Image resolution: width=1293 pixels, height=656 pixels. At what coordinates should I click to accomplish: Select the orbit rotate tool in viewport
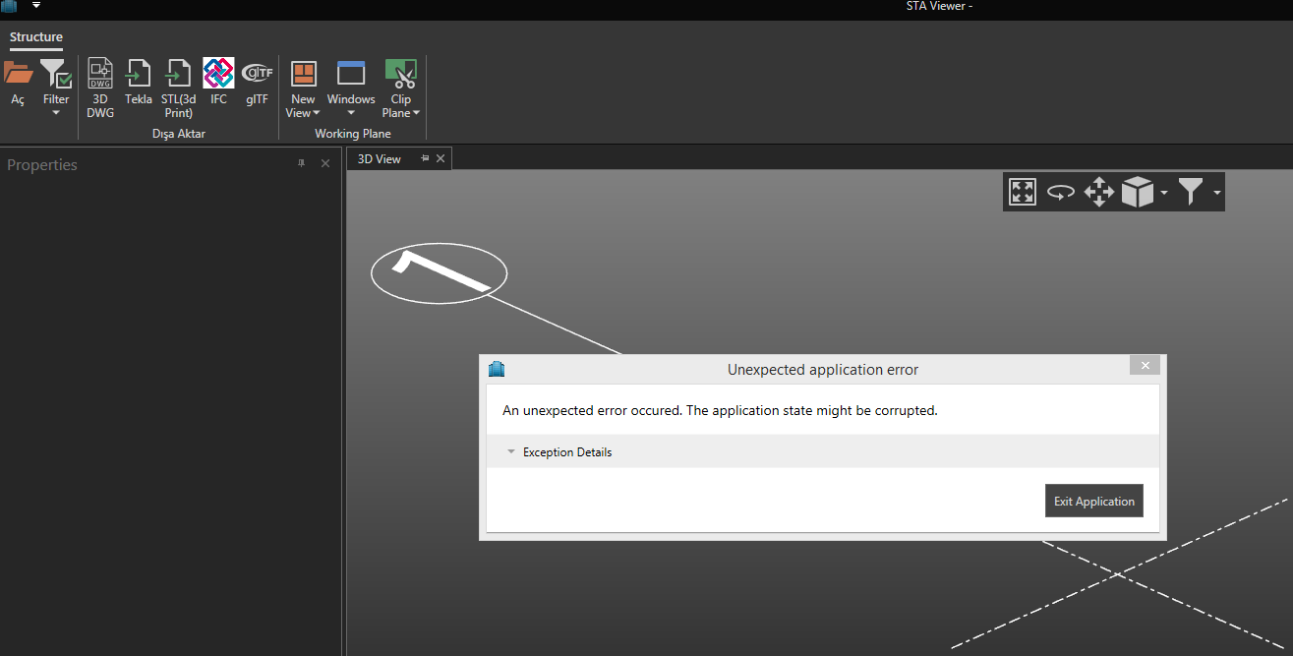tap(1060, 192)
